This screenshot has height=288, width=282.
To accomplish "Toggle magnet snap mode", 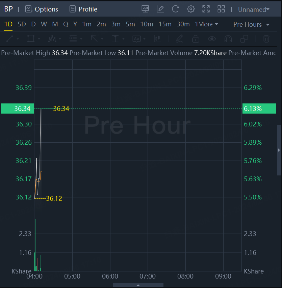I will click(x=228, y=39).
